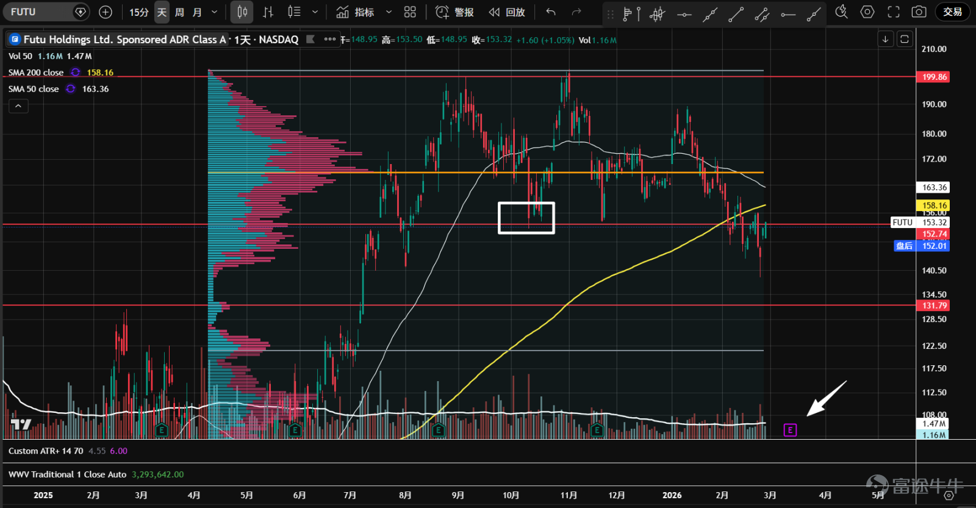
Task: Select the extended line drawing tool
Action: tap(710, 13)
